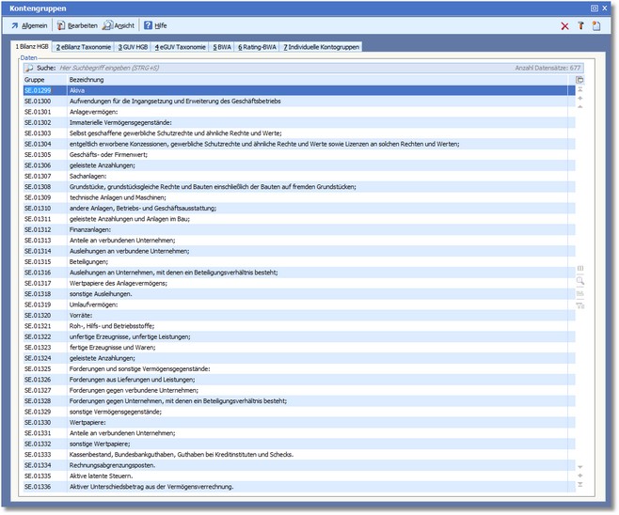
Task: Click the red X delete icon in toolbar
Action: point(564,25)
